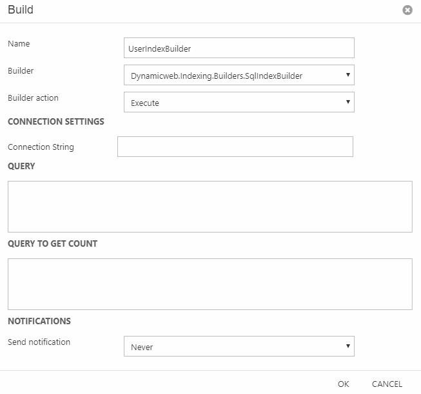Click the Query to Get Count heading
421x394 pixels.
pyautogui.click(x=52, y=244)
